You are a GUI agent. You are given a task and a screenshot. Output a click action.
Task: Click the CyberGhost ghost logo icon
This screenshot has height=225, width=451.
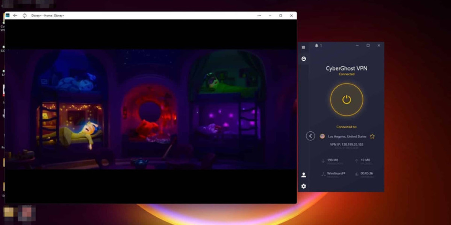point(304,59)
